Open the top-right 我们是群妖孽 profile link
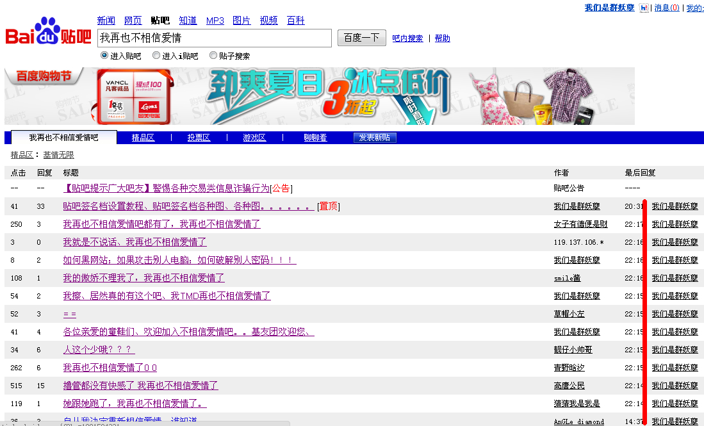The image size is (704, 426). tap(609, 8)
